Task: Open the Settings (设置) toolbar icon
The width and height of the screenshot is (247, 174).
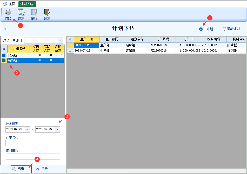Action: point(34,14)
